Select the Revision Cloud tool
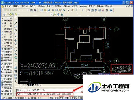This screenshot has width=134, height=100. click(x=16, y=44)
